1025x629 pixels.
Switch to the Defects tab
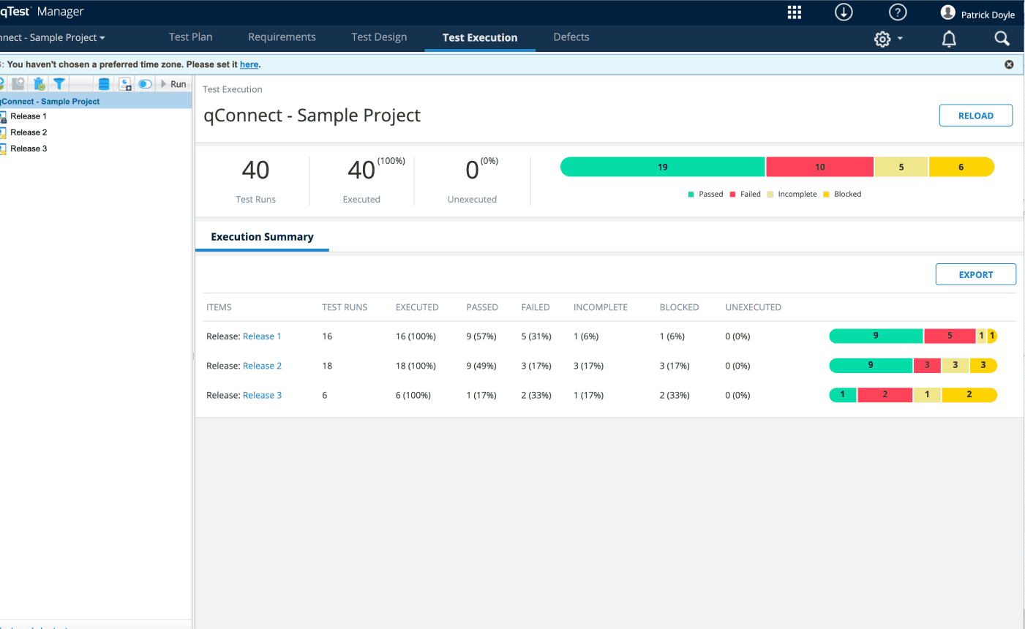point(571,37)
